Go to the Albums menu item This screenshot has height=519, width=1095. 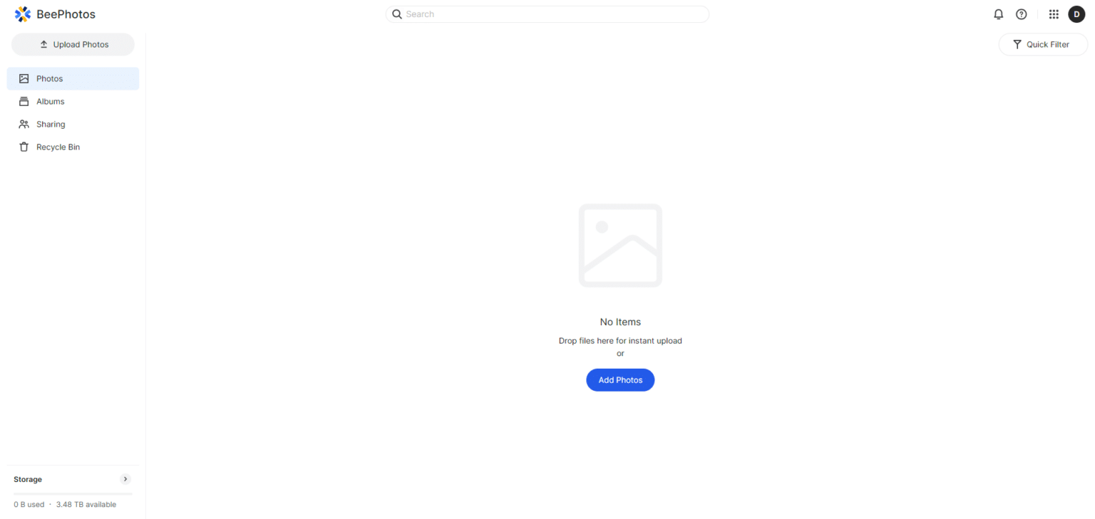(x=73, y=101)
